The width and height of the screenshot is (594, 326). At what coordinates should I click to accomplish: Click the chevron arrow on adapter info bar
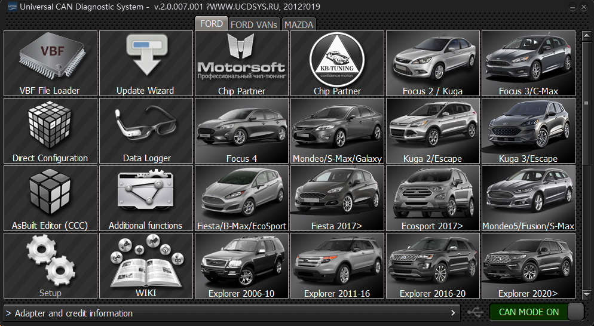pyautogui.click(x=453, y=313)
